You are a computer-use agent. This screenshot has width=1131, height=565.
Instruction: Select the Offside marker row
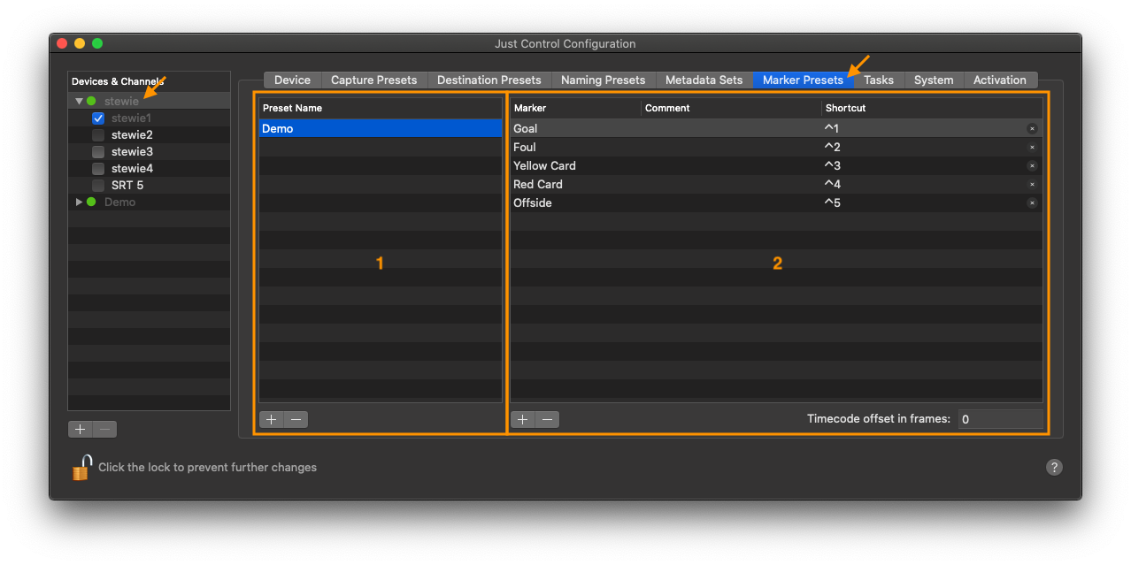click(x=776, y=202)
